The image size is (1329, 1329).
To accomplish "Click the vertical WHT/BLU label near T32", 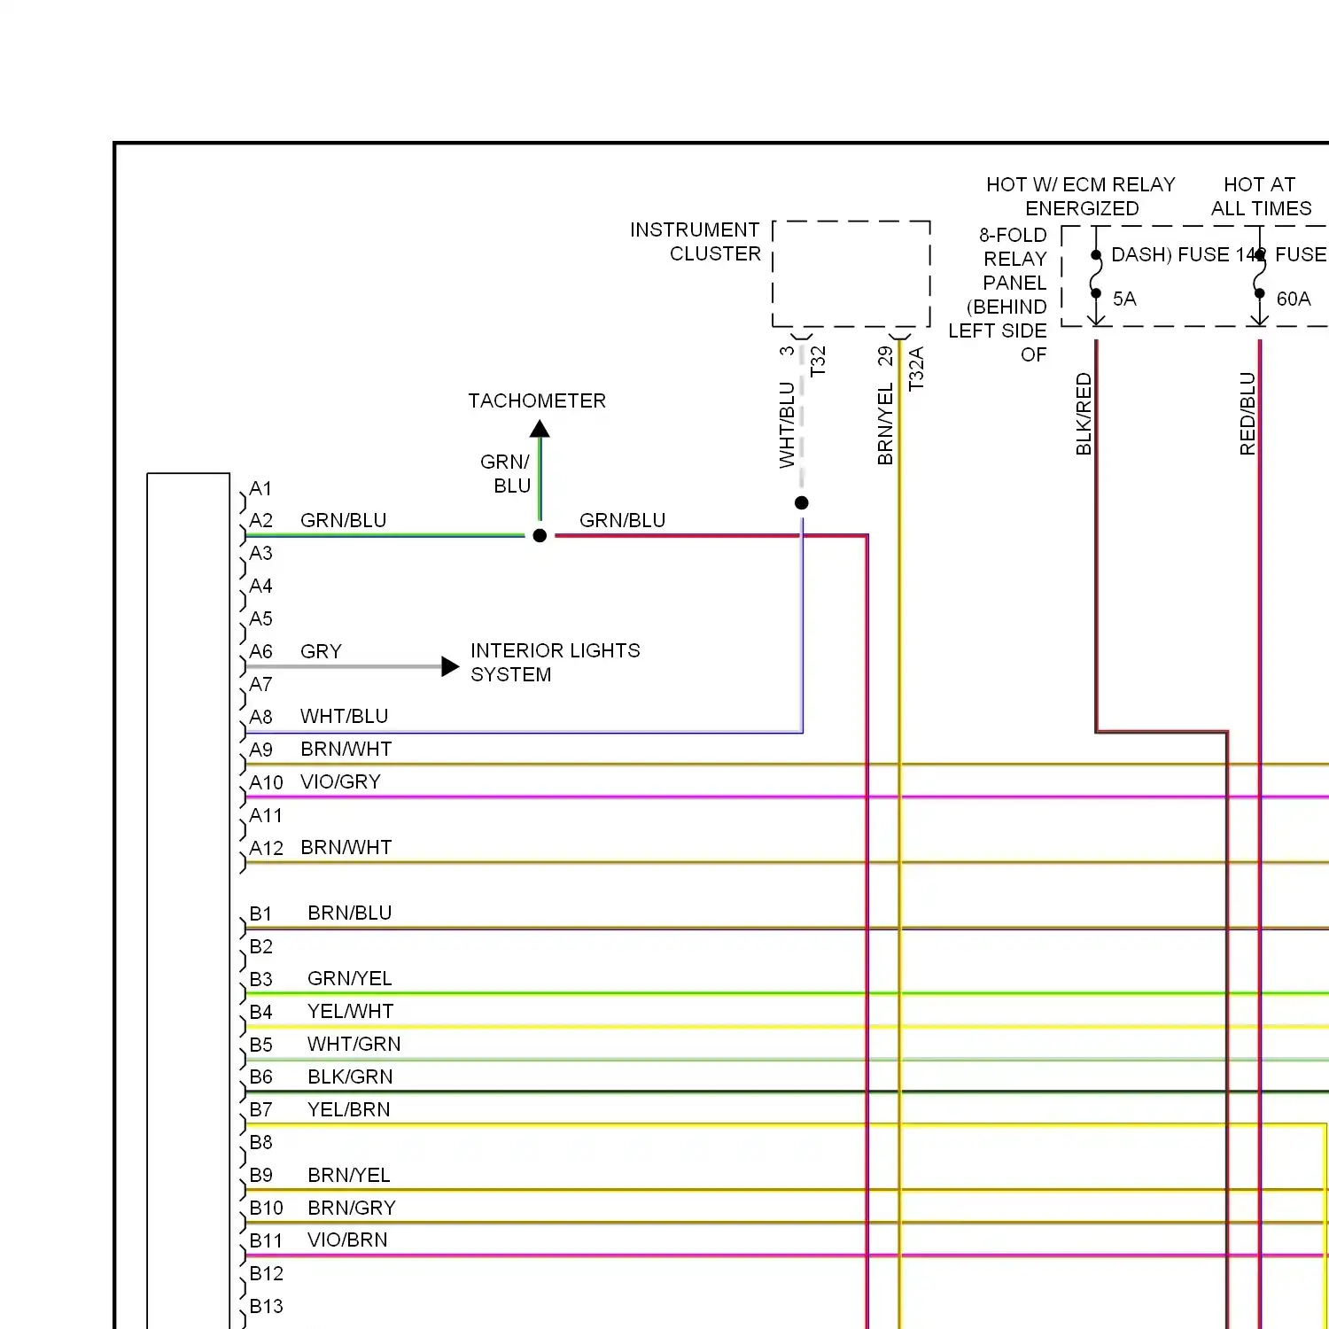I will coord(787,425).
